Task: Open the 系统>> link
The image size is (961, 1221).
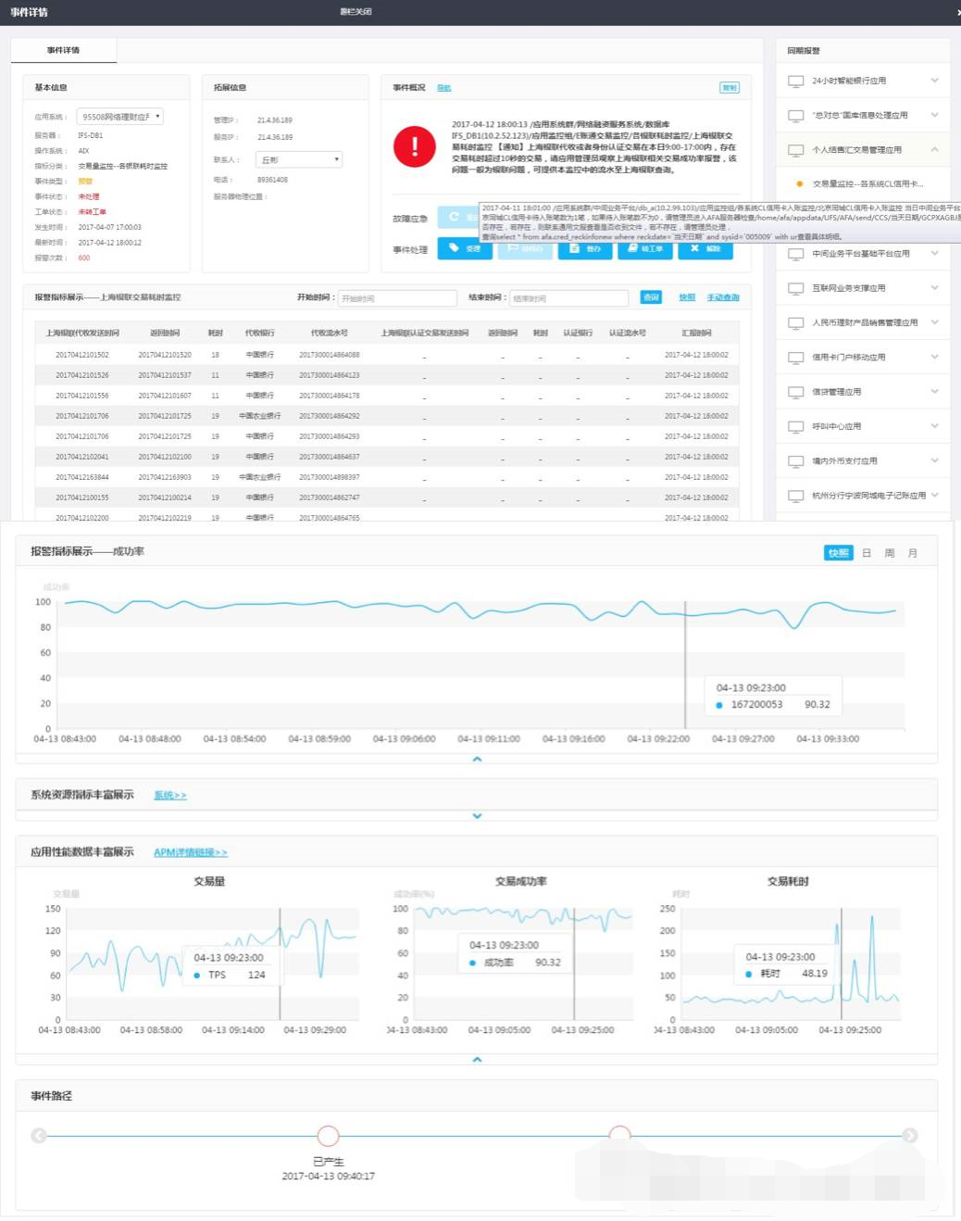Action: click(x=170, y=795)
